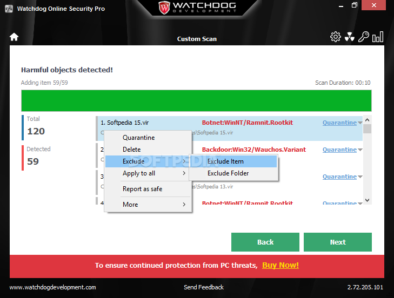This screenshot has width=394, height=298.
Task: Go to the Home screen icon
Action: click(x=14, y=37)
